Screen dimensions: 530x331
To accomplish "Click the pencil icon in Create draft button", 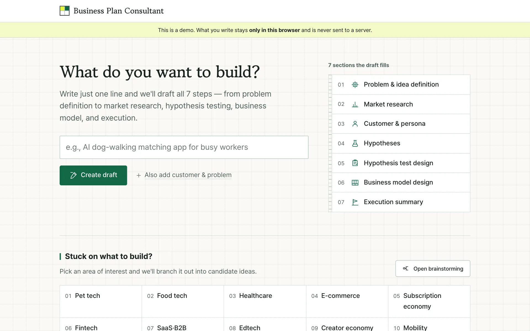I will click(73, 175).
